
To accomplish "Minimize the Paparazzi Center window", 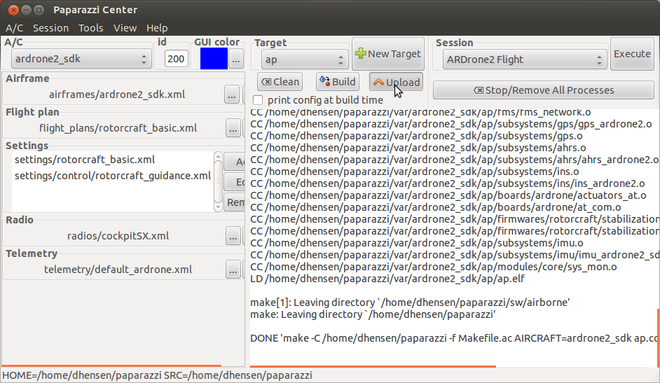I will (26, 10).
